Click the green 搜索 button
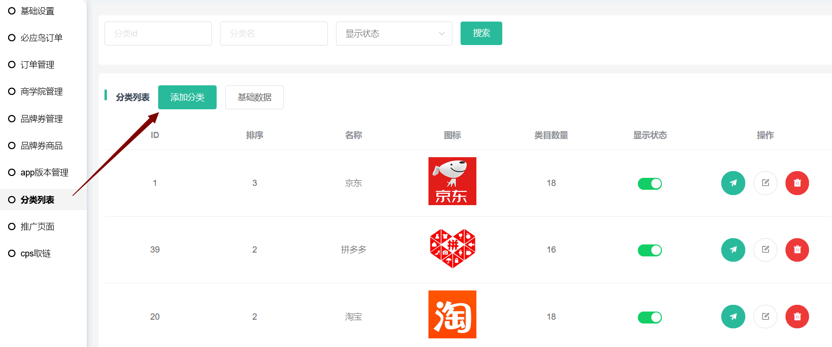 click(x=481, y=33)
